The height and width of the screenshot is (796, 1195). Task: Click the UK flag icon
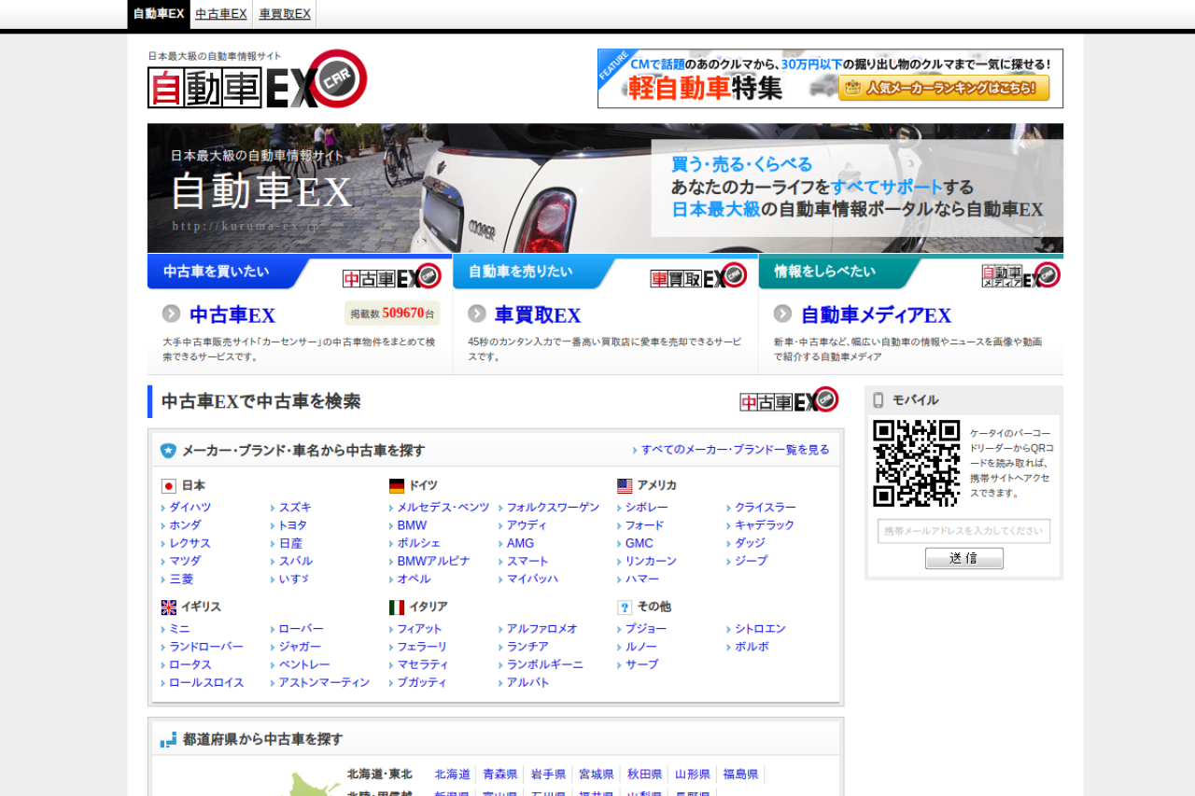tap(168, 607)
